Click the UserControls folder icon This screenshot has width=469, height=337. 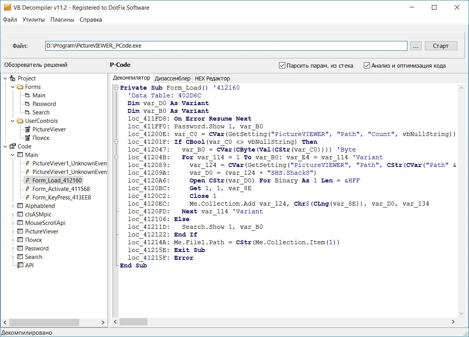click(x=20, y=121)
